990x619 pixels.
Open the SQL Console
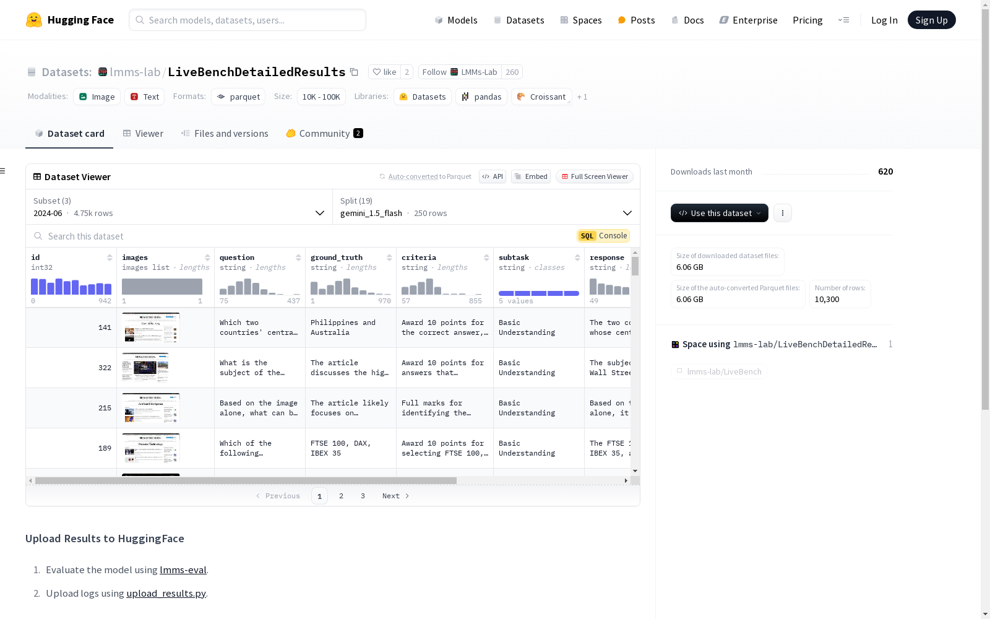[603, 236]
